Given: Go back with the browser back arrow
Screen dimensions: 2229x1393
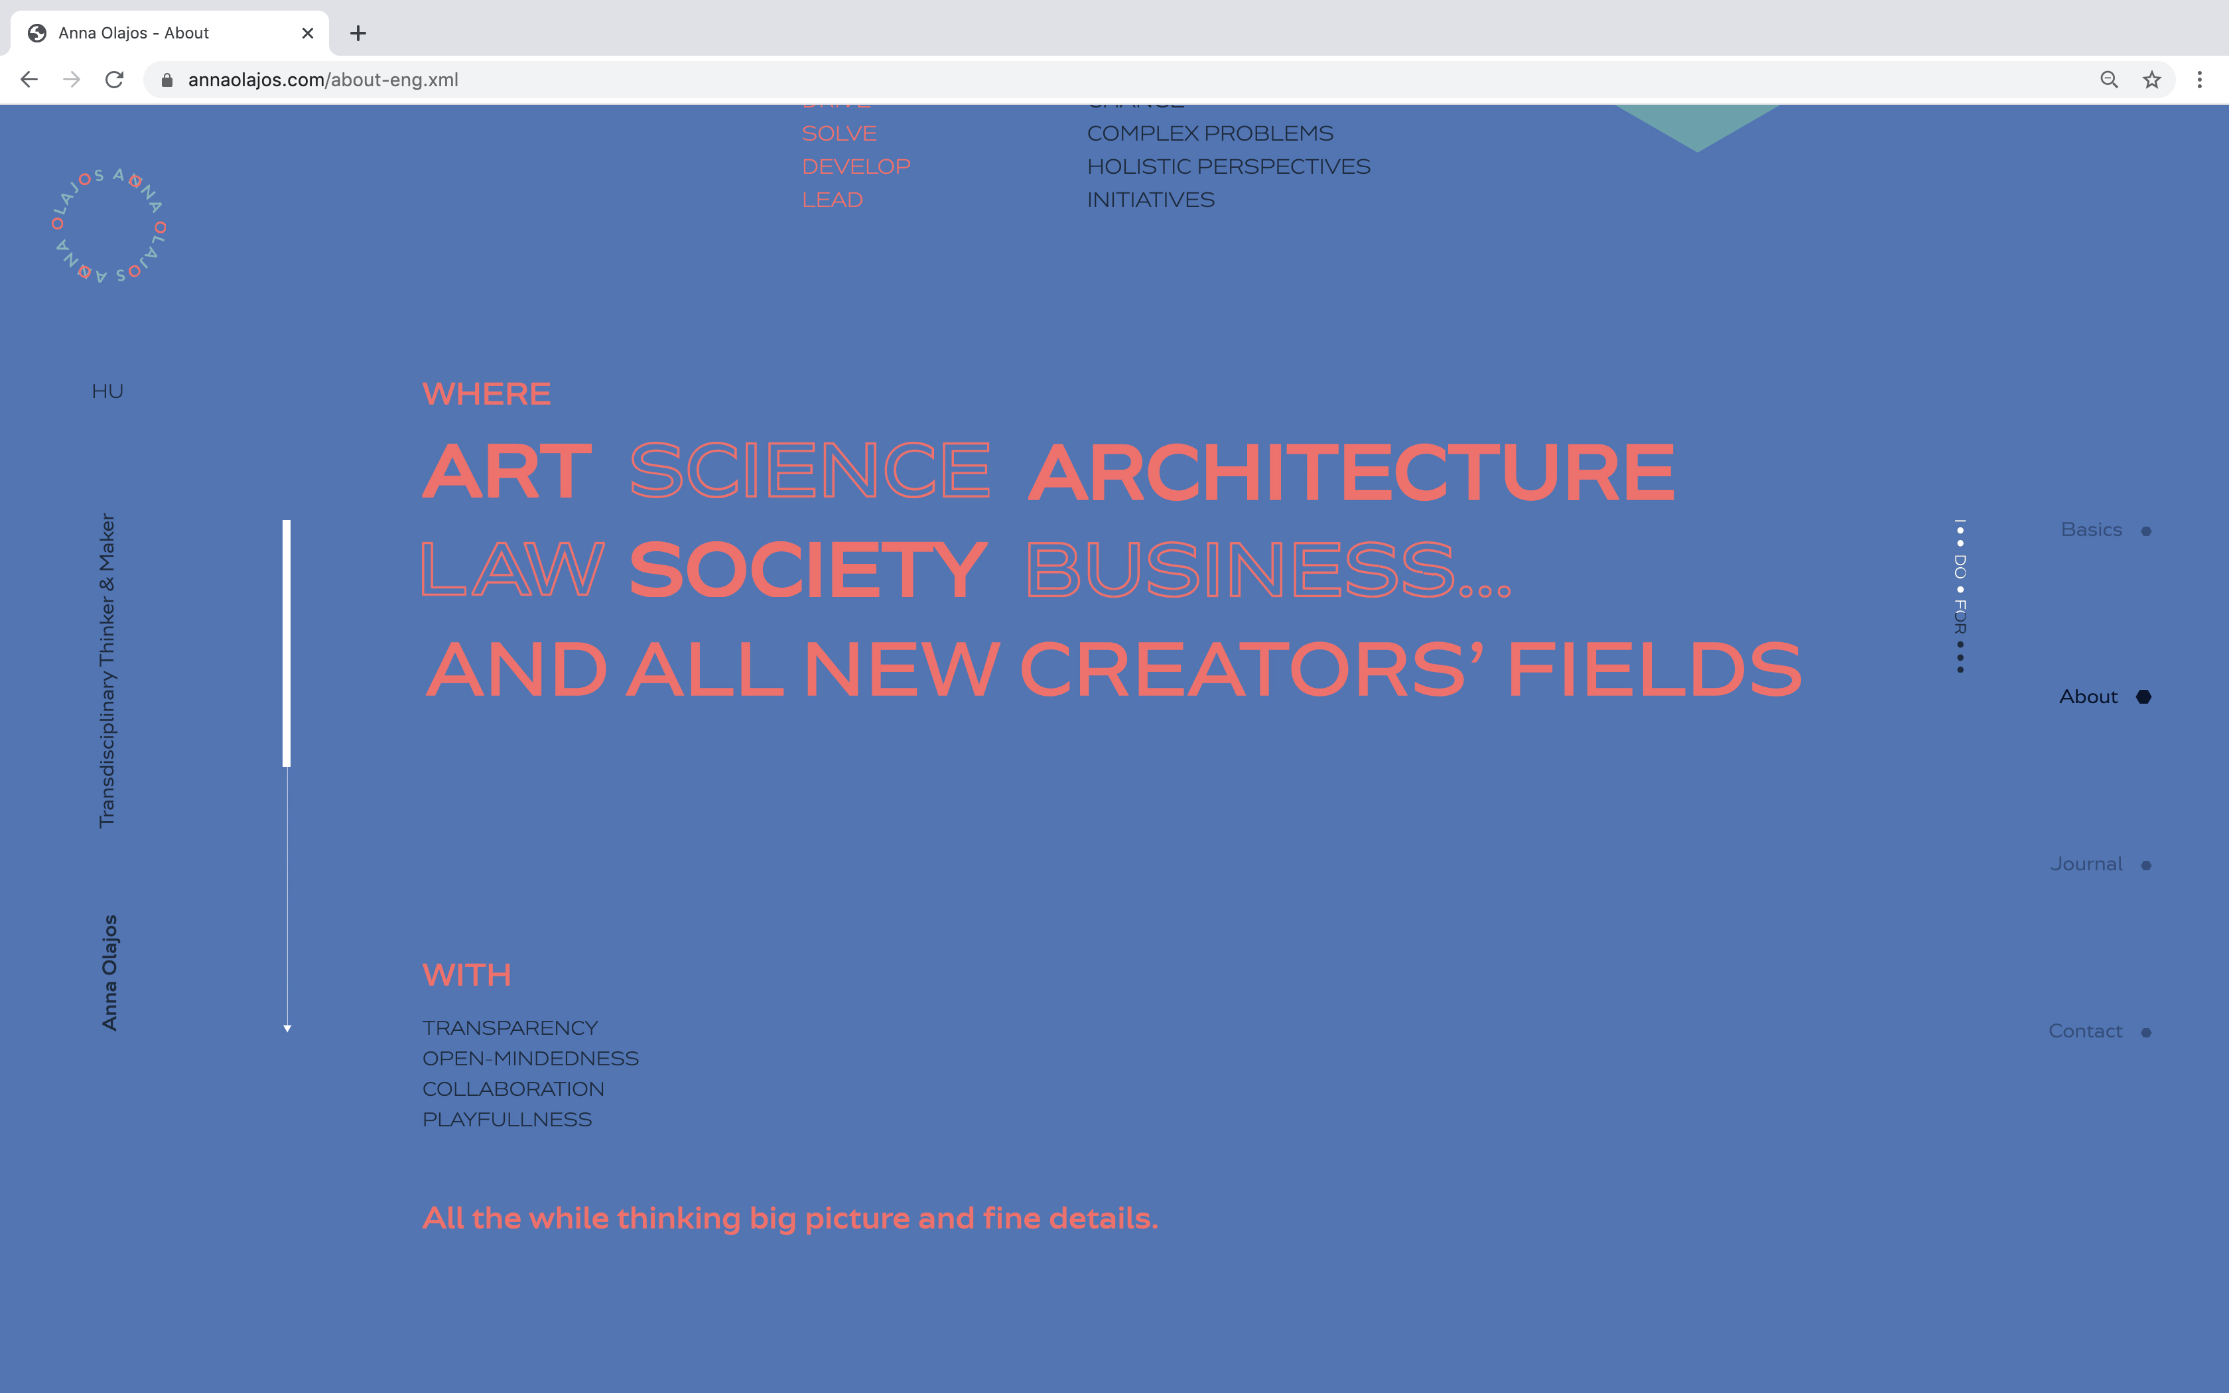Looking at the screenshot, I should [29, 80].
